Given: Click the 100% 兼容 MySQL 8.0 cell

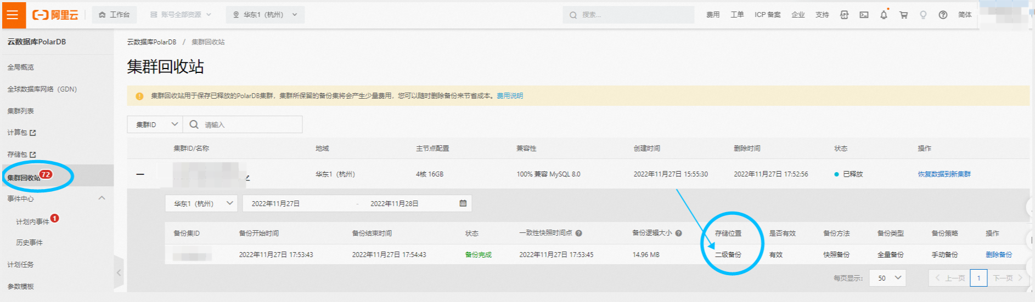Looking at the screenshot, I should tap(548, 174).
